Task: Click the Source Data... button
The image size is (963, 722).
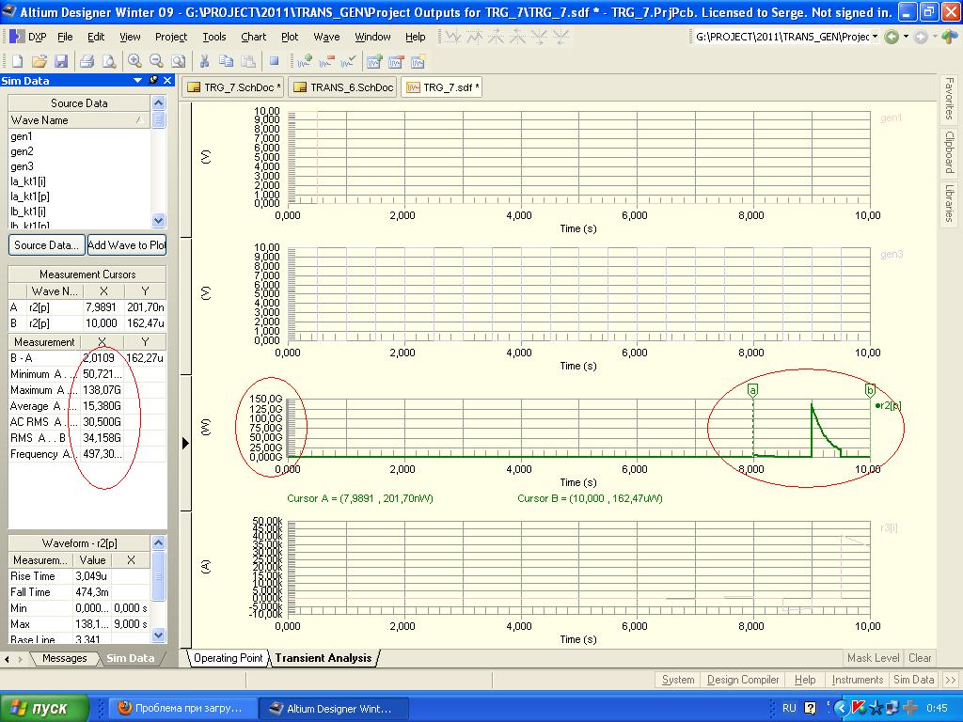Action: (46, 245)
